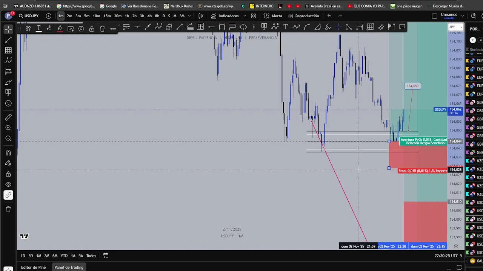Select the ruler measure tool
Screen dimensions: 483x271
pyautogui.click(x=8, y=117)
